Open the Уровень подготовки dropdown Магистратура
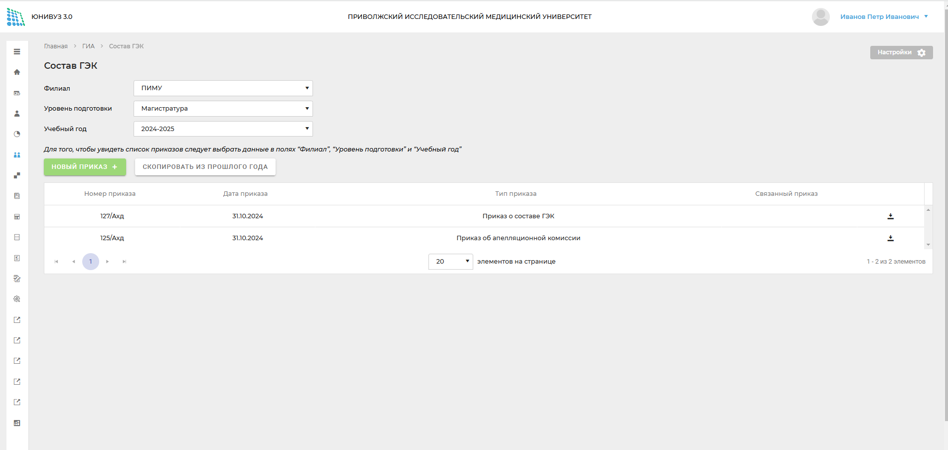The width and height of the screenshot is (948, 450). (223, 109)
